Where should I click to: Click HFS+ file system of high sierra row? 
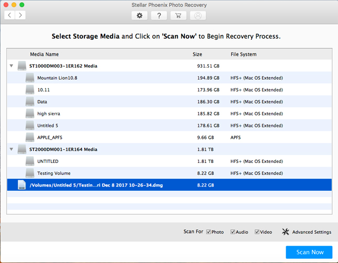(257, 114)
